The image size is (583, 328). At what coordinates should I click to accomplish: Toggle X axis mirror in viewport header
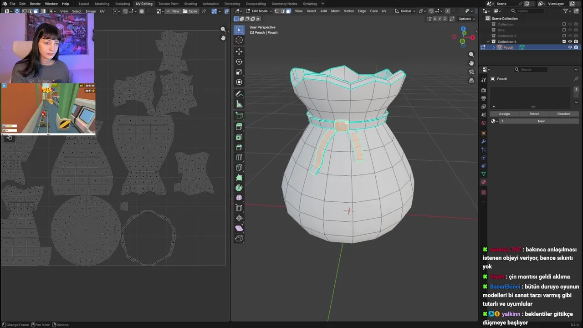pyautogui.click(x=435, y=19)
